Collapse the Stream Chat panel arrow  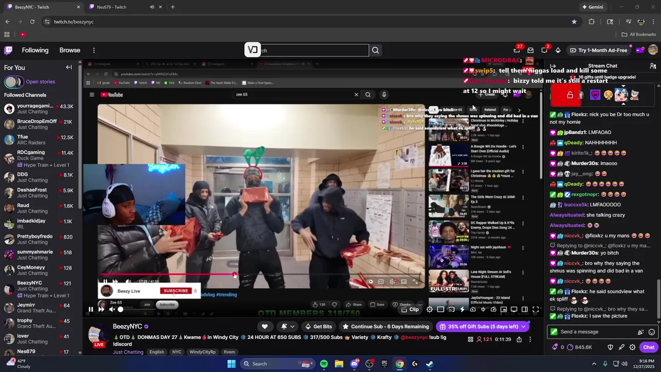pos(553,66)
